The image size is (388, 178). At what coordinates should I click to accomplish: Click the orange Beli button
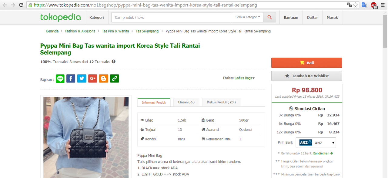[x=306, y=63]
